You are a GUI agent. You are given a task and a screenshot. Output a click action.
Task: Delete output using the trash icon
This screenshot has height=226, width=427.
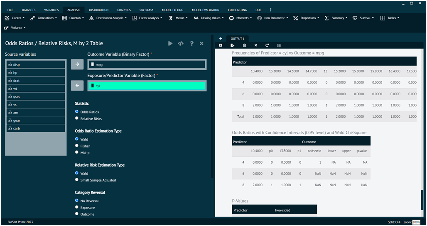[244, 45]
